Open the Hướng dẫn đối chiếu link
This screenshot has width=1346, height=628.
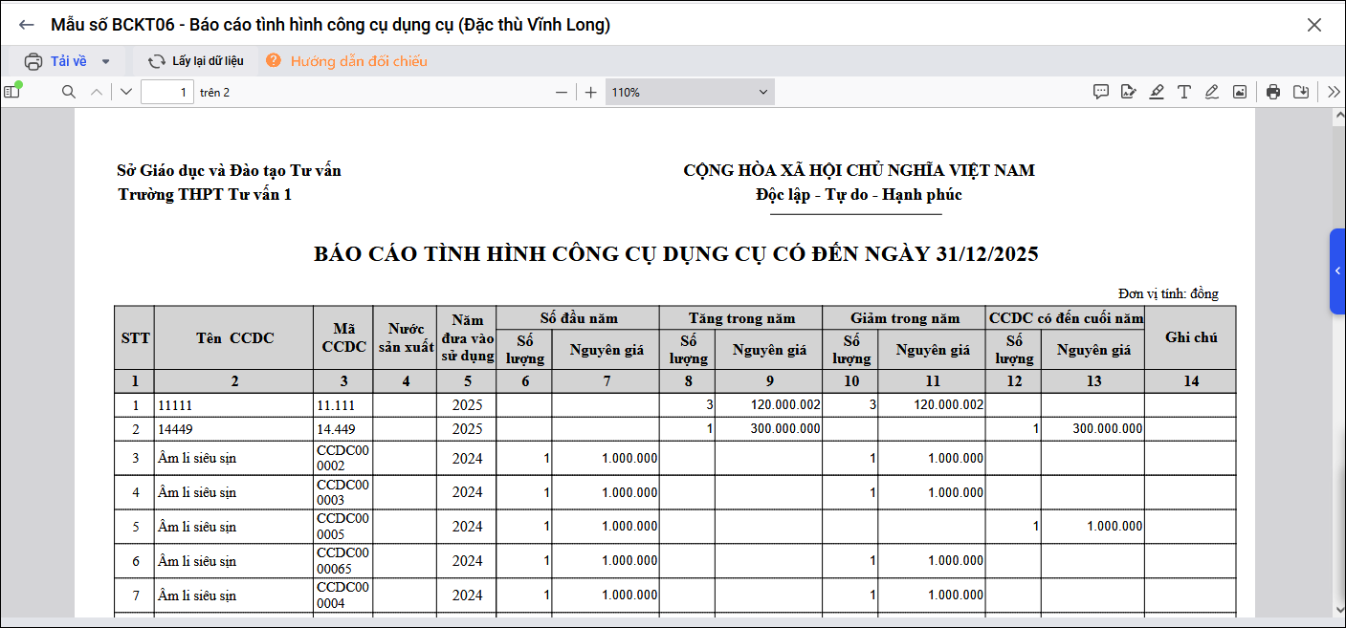click(x=347, y=61)
